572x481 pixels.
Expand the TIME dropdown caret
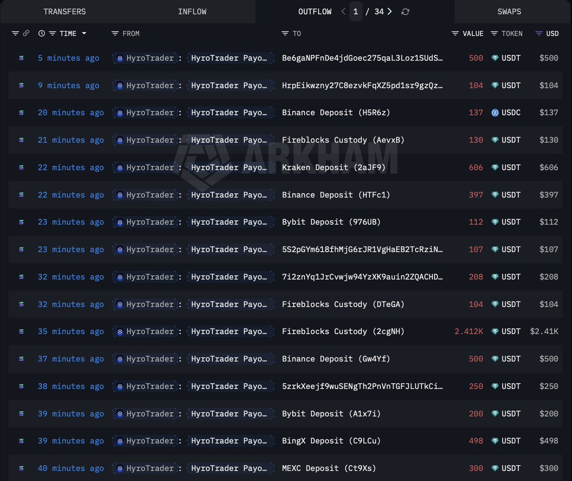(84, 33)
